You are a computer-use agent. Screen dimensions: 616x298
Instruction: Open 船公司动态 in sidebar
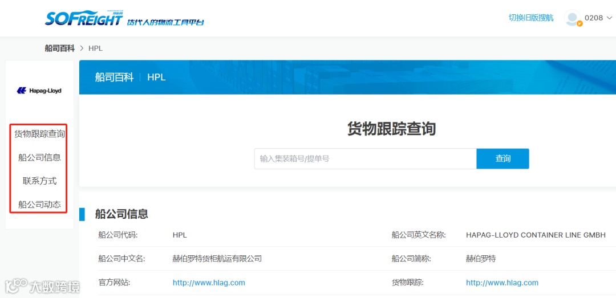(39, 205)
